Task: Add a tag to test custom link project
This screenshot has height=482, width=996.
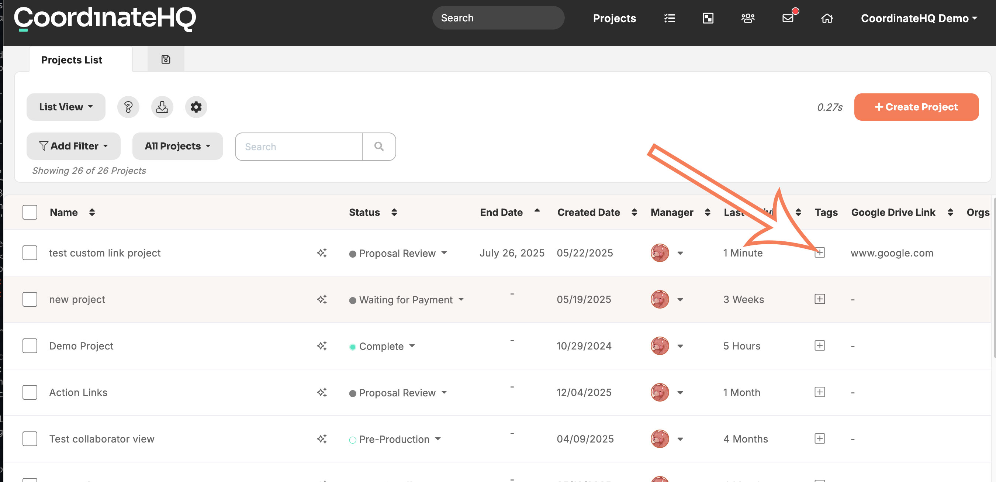Action: pyautogui.click(x=820, y=252)
